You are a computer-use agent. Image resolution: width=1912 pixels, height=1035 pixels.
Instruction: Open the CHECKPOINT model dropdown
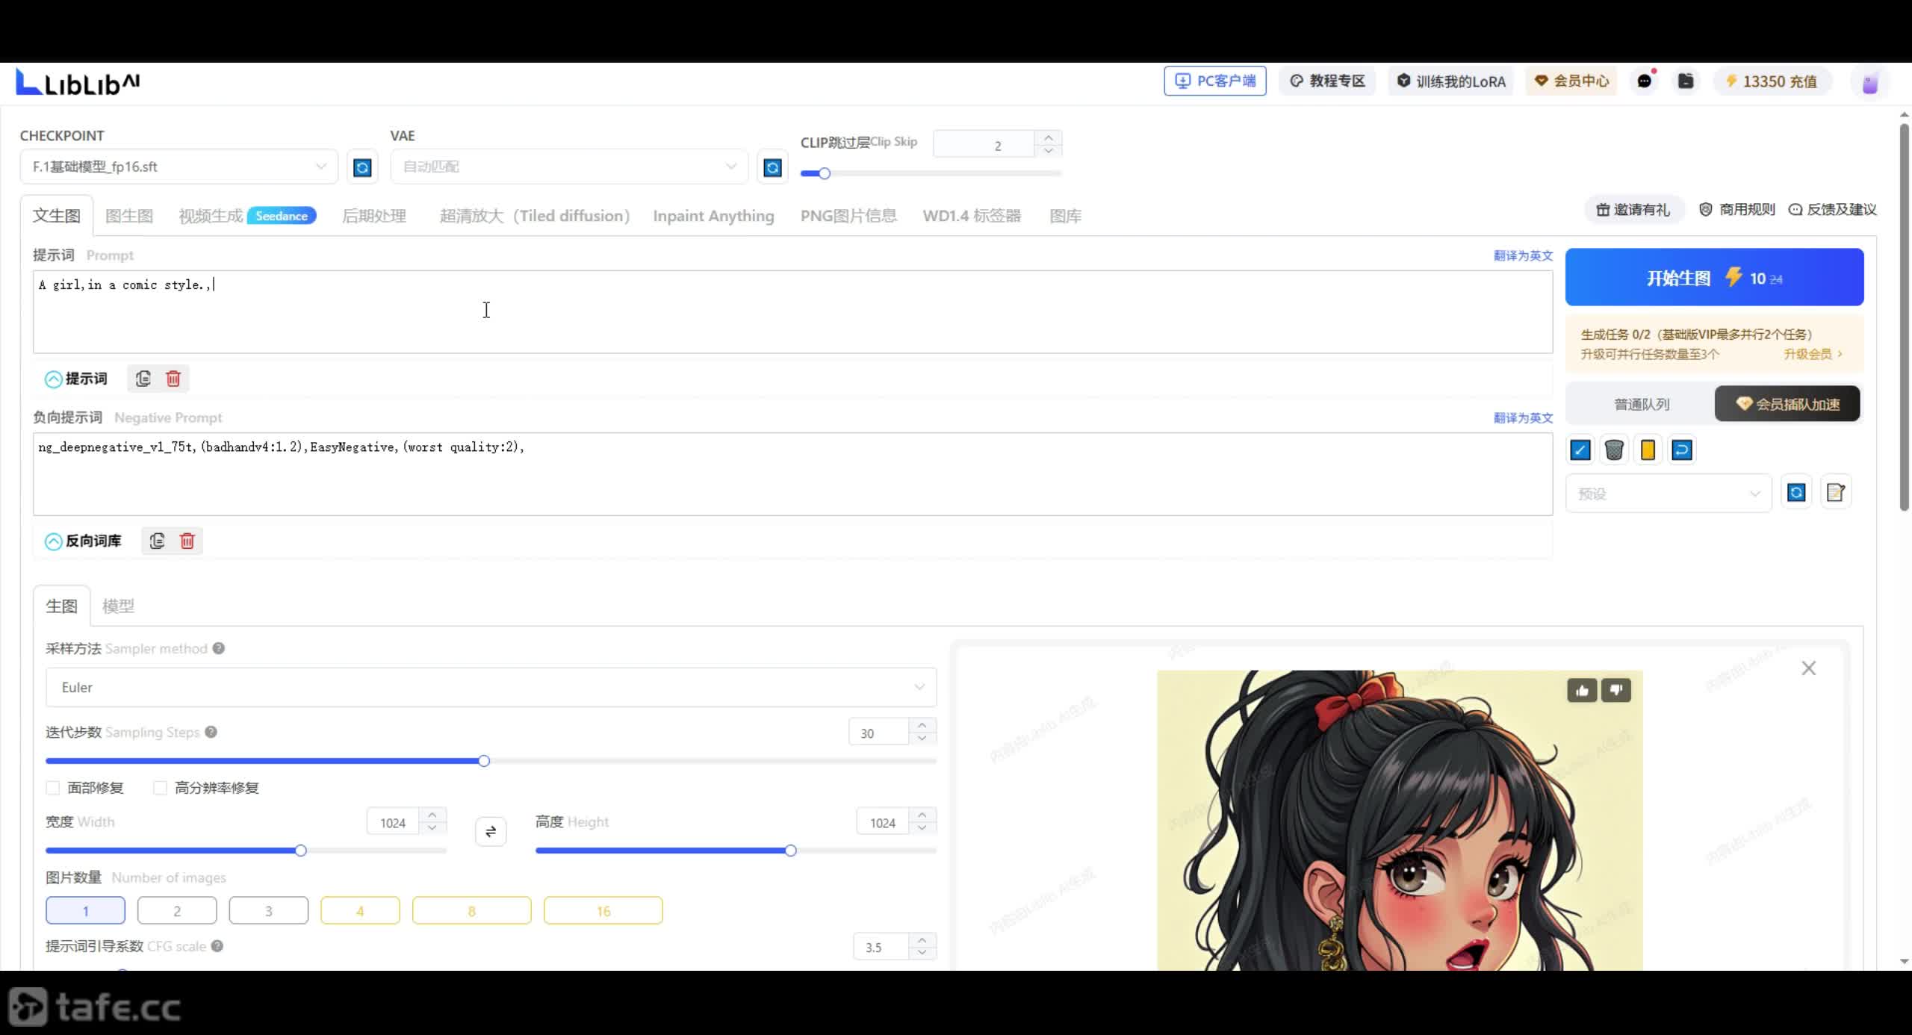point(179,167)
